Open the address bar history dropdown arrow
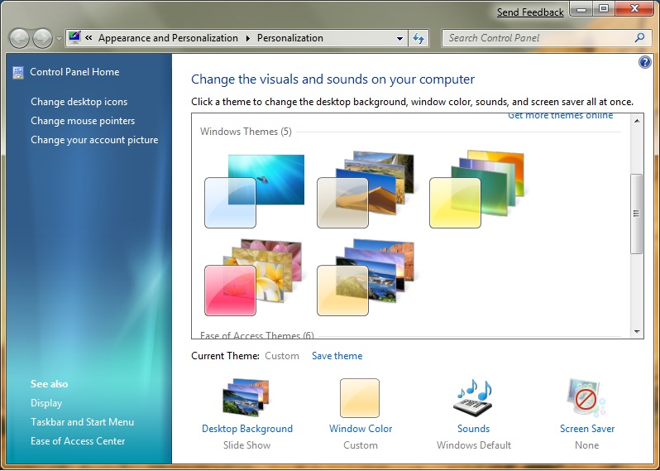 coord(399,38)
